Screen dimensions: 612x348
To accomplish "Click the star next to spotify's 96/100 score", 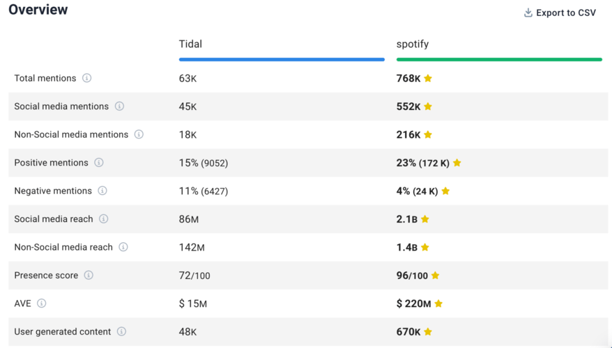I will tap(435, 276).
